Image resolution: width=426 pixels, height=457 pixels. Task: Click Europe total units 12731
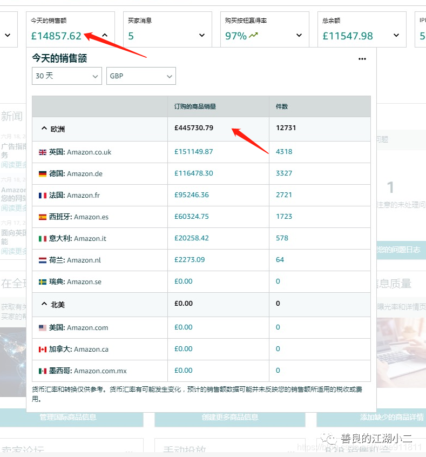click(x=286, y=128)
